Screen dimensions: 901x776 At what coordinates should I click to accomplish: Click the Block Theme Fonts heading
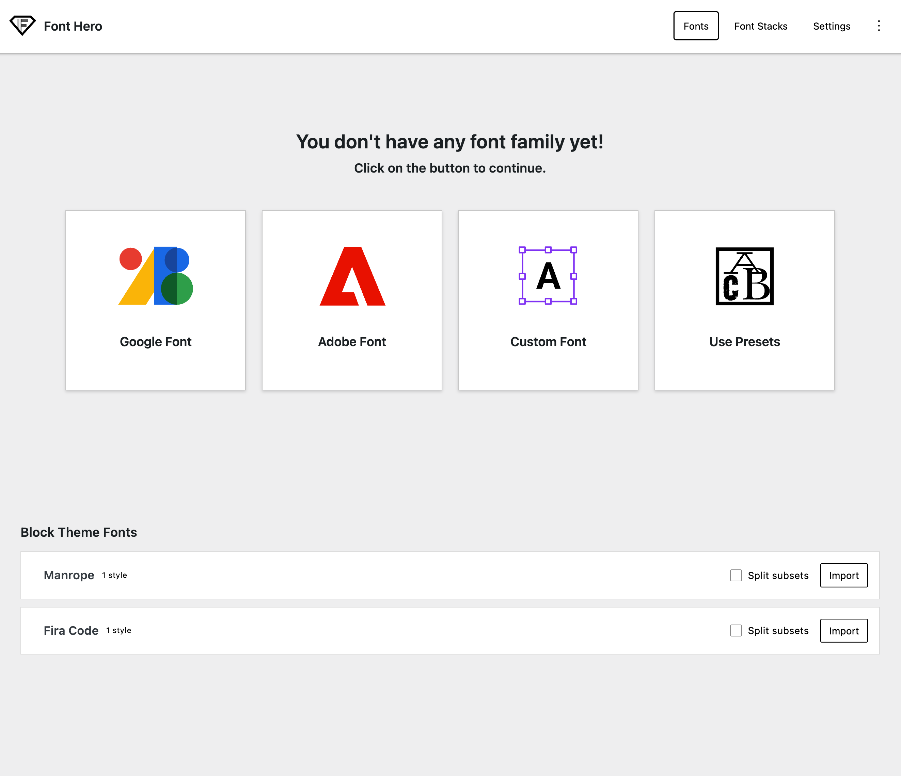click(79, 532)
